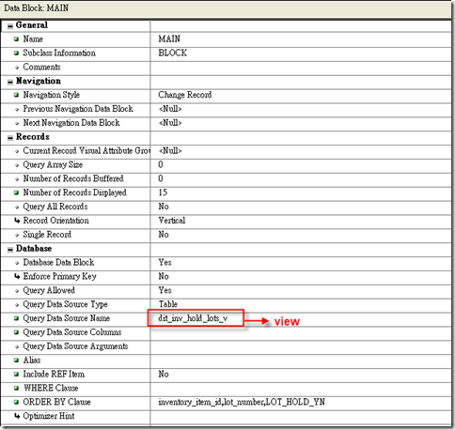Click green icon beside Number of Records Displayed

[17, 192]
